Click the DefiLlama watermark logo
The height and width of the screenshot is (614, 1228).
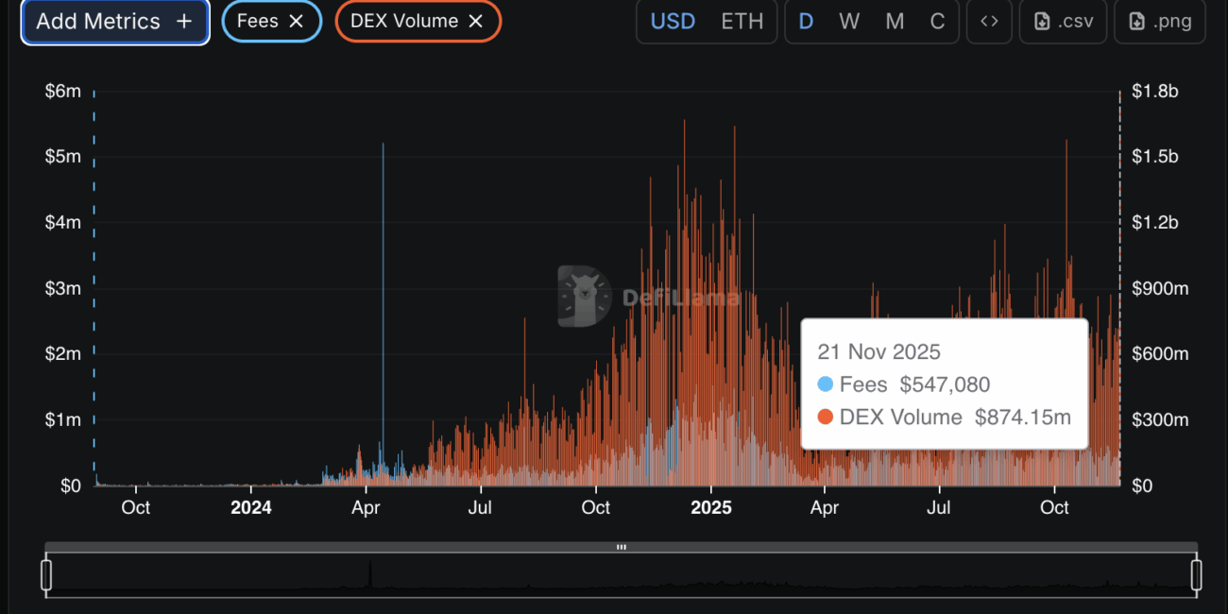click(x=584, y=297)
